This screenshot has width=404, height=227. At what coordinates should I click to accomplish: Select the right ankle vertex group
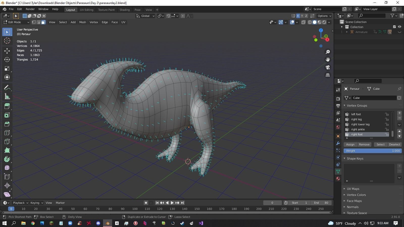point(358,129)
